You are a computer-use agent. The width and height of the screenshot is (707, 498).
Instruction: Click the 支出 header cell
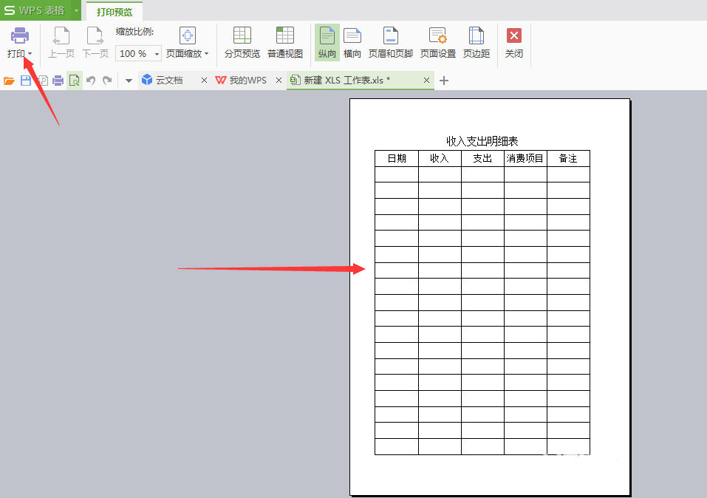click(482, 158)
